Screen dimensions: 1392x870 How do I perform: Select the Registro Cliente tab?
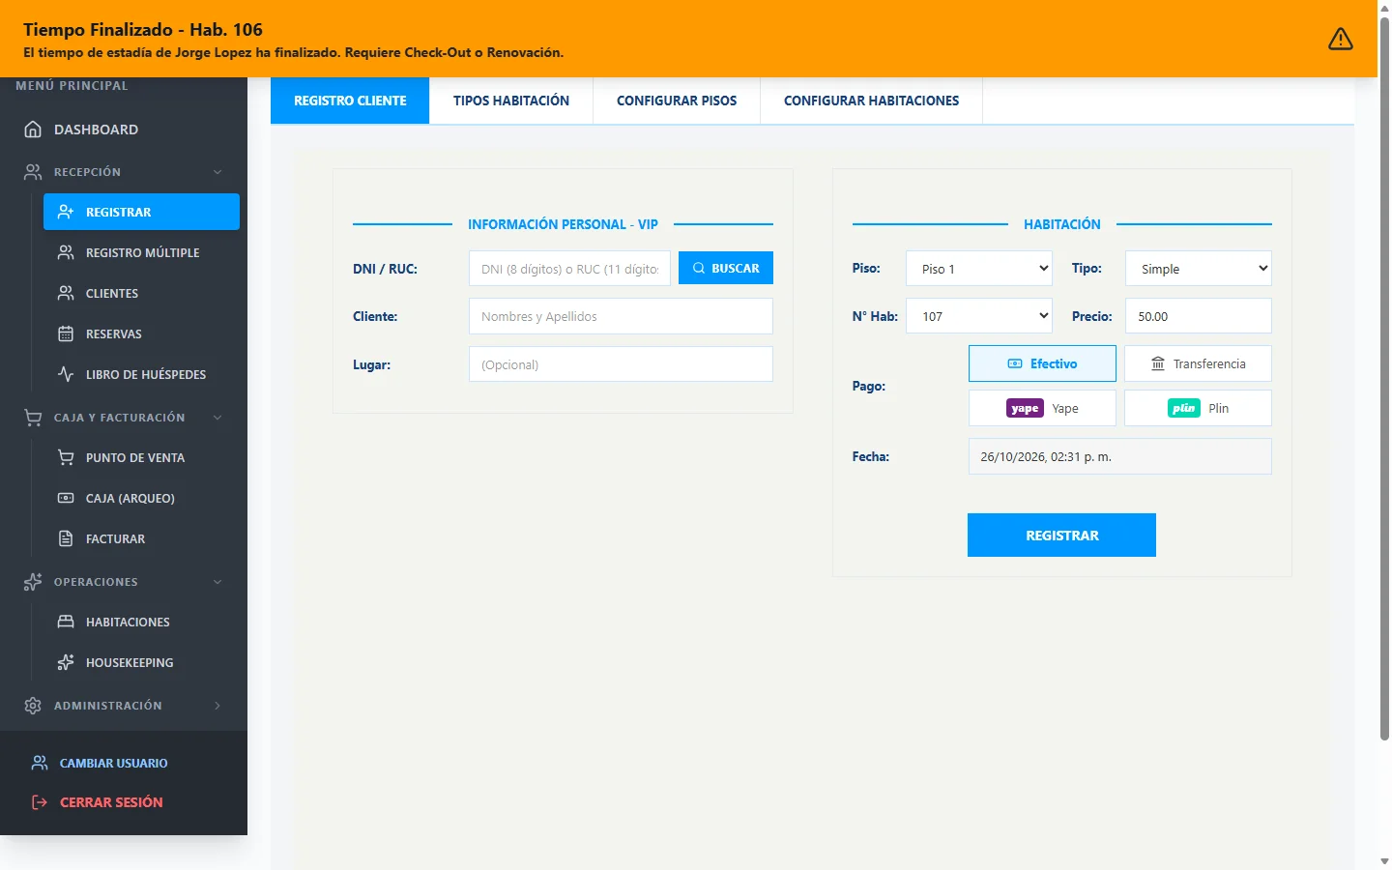[350, 101]
